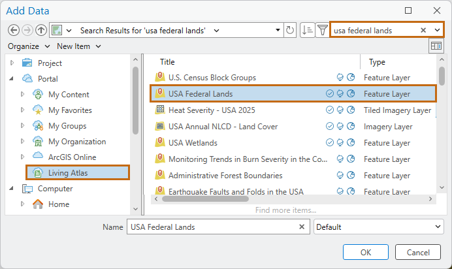The width and height of the screenshot is (452, 269).
Task: Click the results scroll-right arrow
Action: coord(430,199)
